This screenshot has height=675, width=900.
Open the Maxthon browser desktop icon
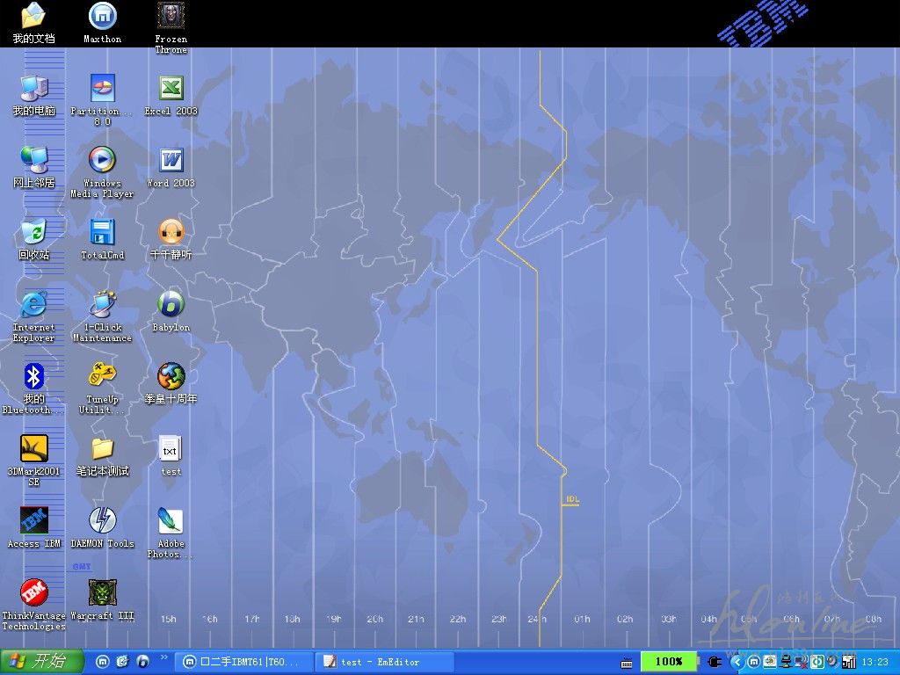click(x=102, y=16)
